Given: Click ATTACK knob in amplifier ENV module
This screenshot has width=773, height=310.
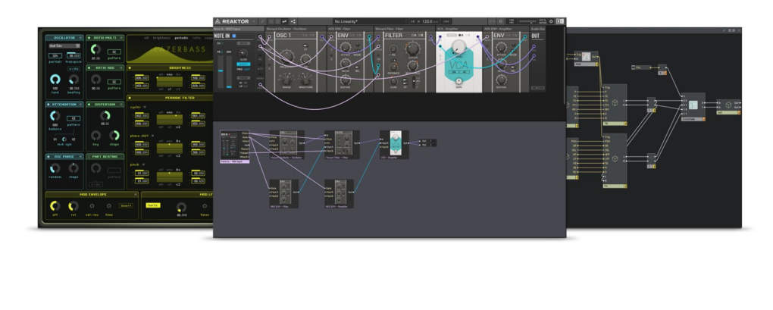Looking at the screenshot, I should 502,47.
